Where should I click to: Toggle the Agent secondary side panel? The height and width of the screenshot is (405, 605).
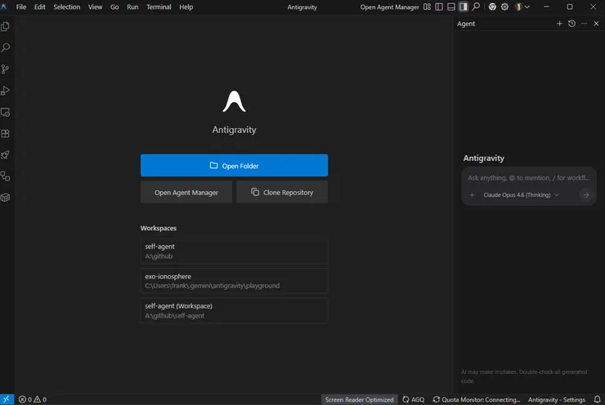click(x=464, y=7)
